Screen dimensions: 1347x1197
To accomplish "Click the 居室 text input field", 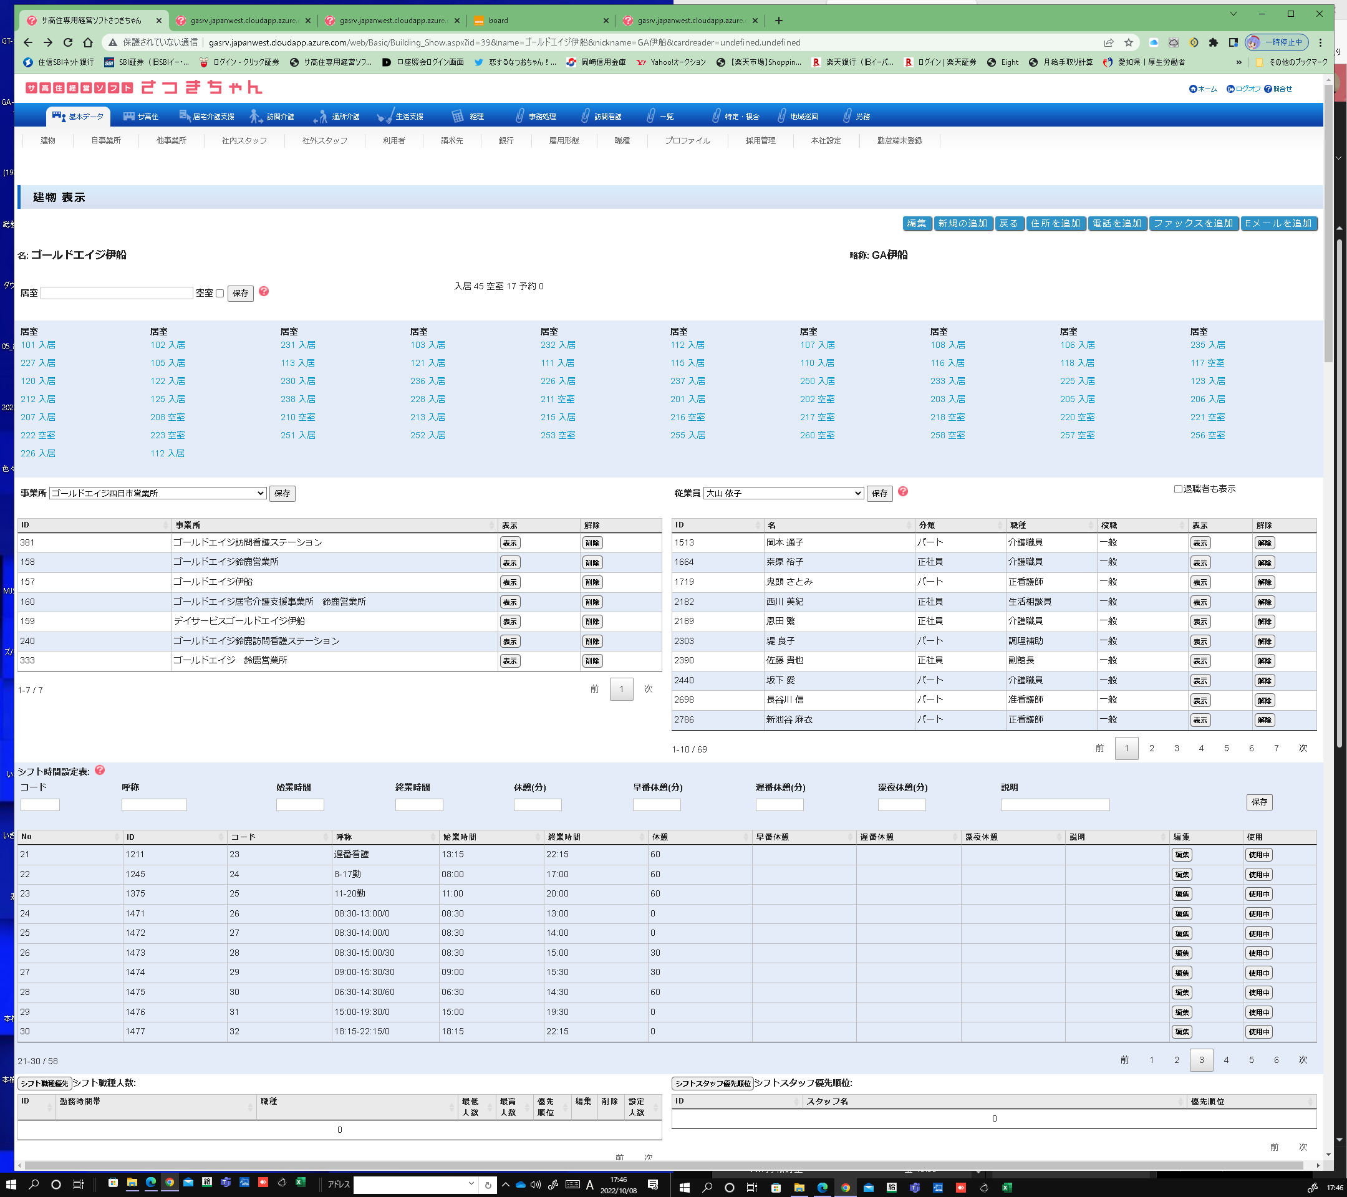I will point(117,293).
